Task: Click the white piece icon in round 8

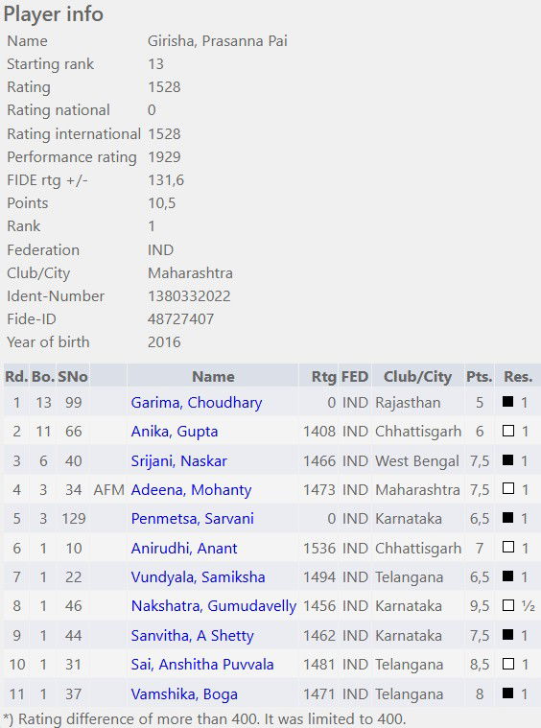Action: 508,605
